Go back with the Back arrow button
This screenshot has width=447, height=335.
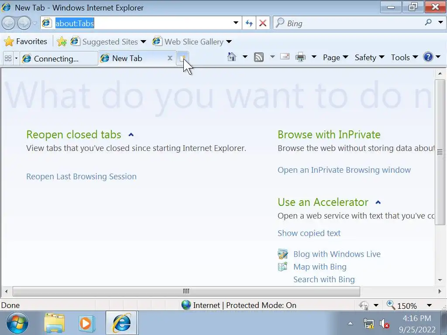(8, 23)
